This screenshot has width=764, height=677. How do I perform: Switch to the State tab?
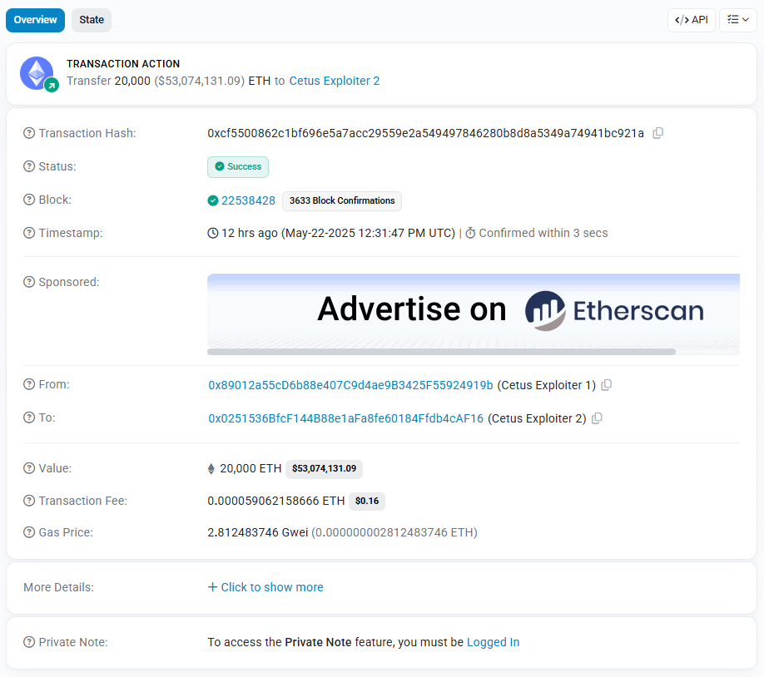click(92, 20)
